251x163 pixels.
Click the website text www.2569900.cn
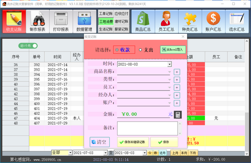(x=47, y=160)
